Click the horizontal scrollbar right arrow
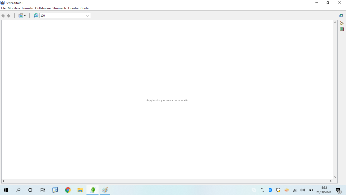Viewport: 346px width, 195px height. pos(331,181)
